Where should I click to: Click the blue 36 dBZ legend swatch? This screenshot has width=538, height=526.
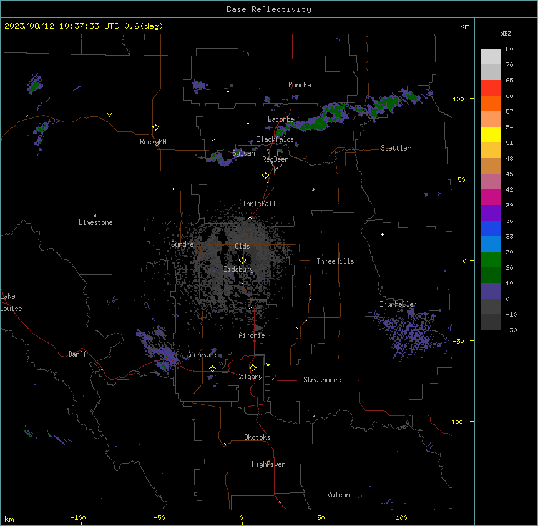[x=491, y=228]
